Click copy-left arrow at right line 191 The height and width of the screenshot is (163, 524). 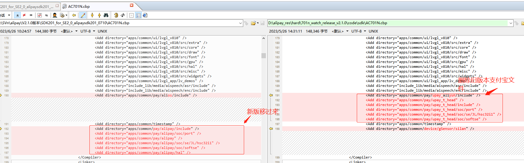[271, 95]
